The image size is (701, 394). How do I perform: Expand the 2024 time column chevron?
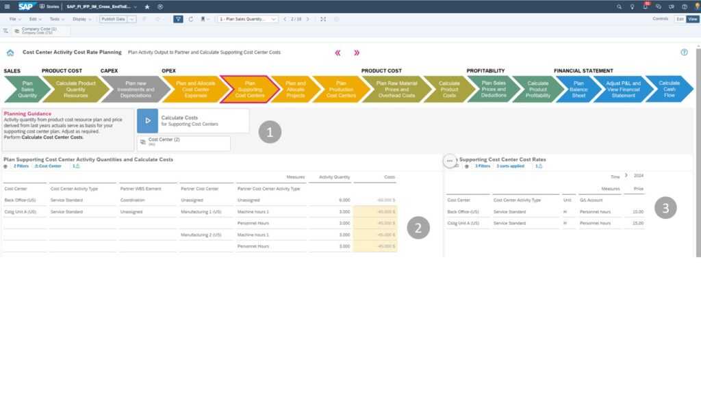[626, 176]
